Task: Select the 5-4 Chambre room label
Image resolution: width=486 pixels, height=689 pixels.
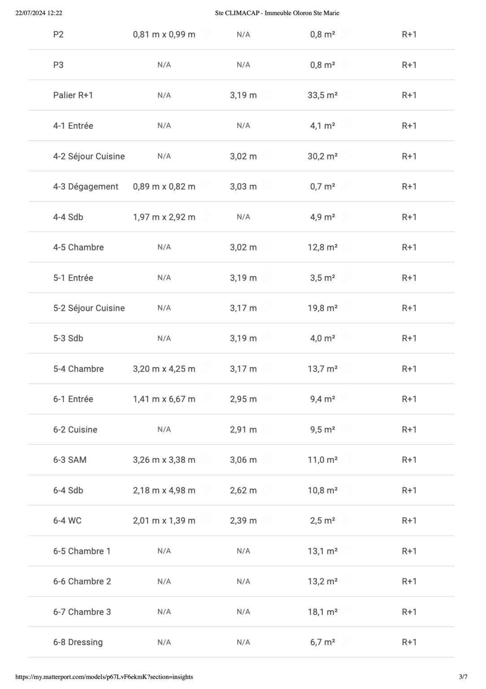Action: pos(78,369)
